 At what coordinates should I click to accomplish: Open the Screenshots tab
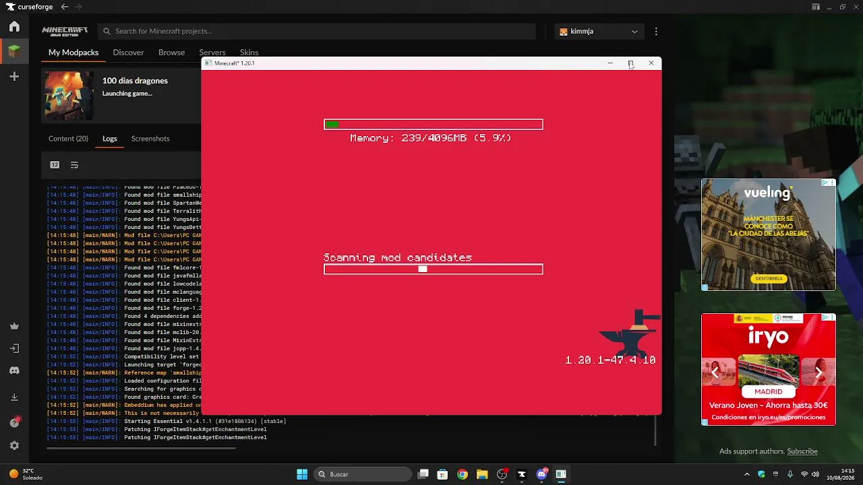click(x=150, y=139)
